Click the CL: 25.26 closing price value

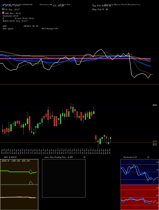59,6
